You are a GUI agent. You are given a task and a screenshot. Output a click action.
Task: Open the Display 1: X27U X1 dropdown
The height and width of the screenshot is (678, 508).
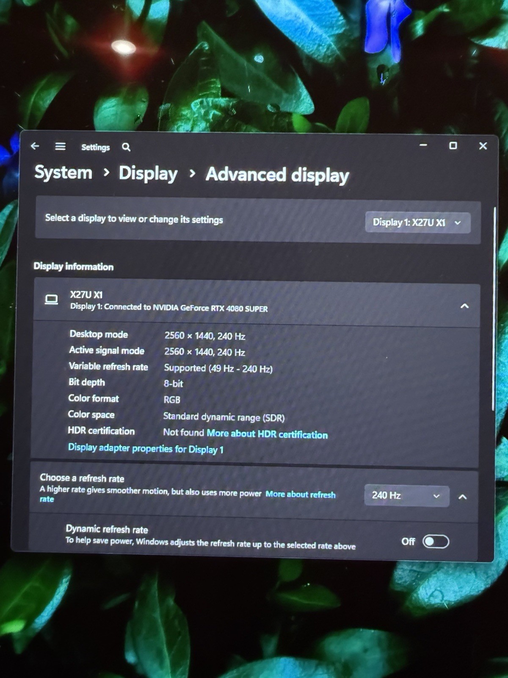tap(418, 222)
